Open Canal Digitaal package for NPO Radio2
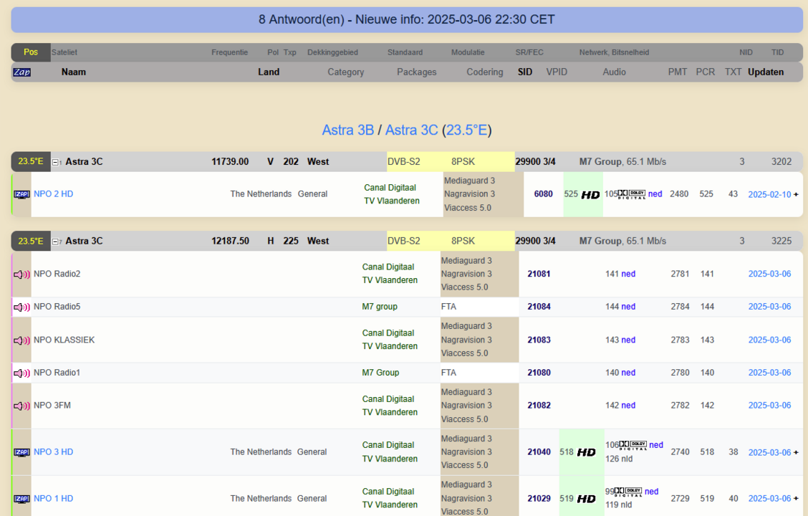Screen dimensions: 808x516 click(388, 267)
